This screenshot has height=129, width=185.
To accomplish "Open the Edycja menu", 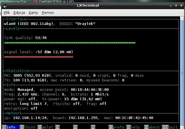I will [x=19, y=13].
